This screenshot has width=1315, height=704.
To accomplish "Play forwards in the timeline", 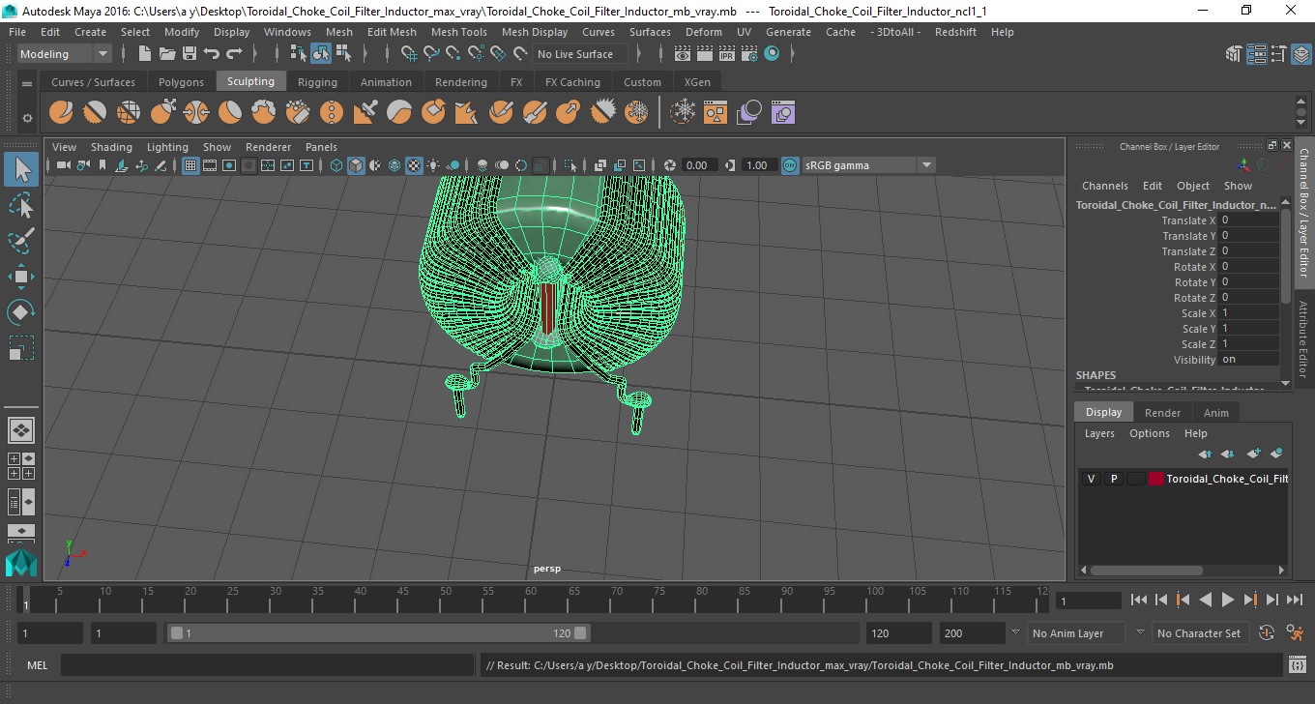I will click(x=1227, y=600).
